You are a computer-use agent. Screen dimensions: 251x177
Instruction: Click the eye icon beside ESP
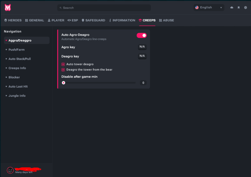69,20
